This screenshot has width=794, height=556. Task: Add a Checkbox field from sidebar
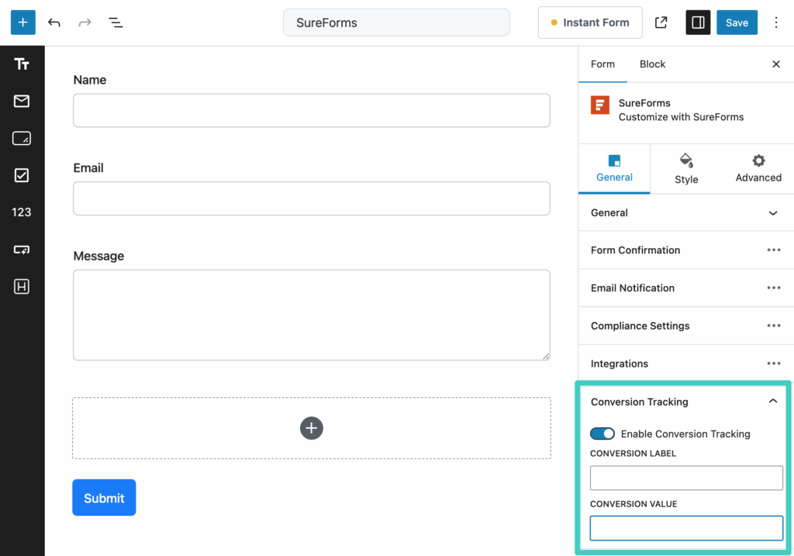click(x=21, y=175)
